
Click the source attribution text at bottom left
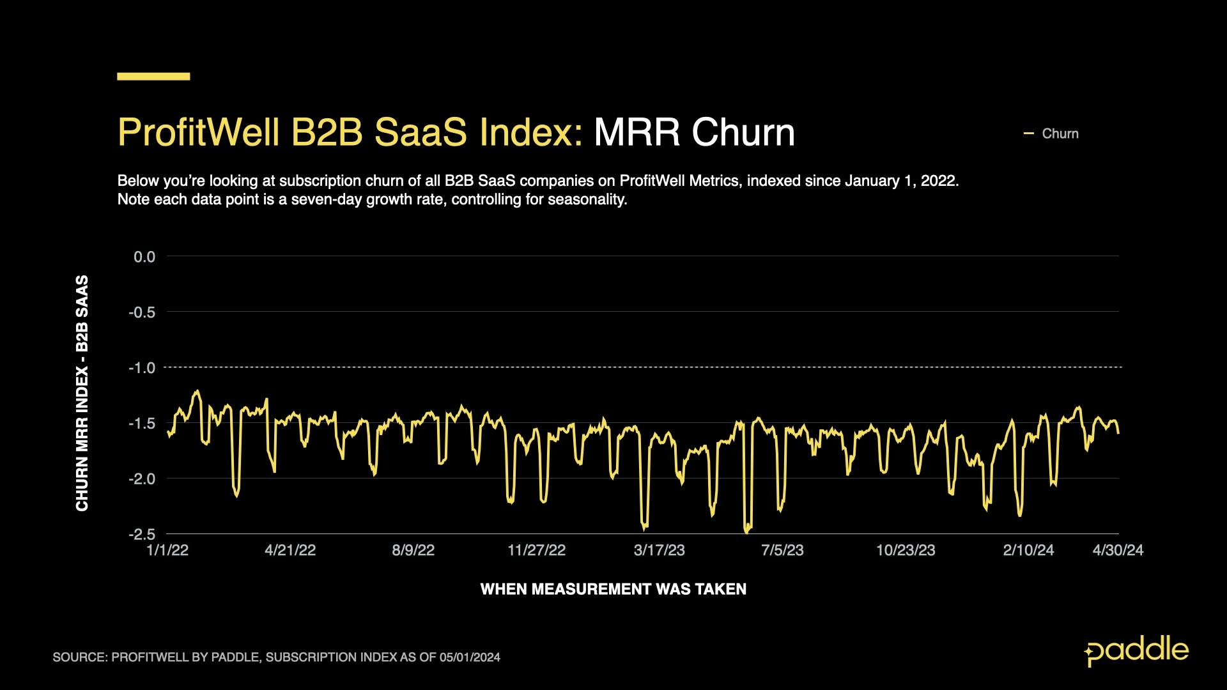(278, 655)
